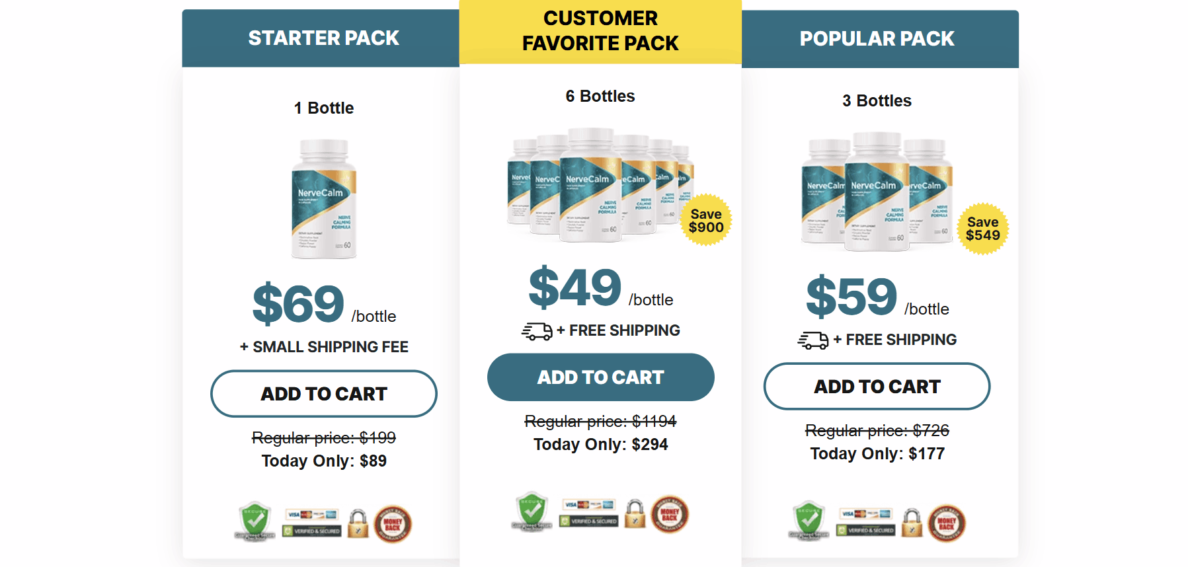Click the Money Back seal in the Popular Pack
Viewport: 1188px width, 567px height.
[947, 523]
